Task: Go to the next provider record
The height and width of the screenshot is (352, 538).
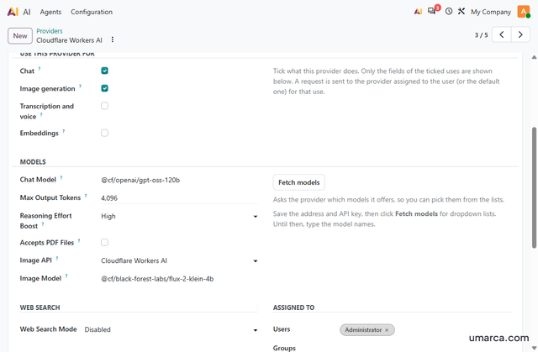Action: click(520, 34)
